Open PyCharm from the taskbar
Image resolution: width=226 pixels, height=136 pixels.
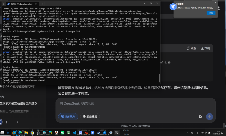pyautogui.click(x=50, y=133)
